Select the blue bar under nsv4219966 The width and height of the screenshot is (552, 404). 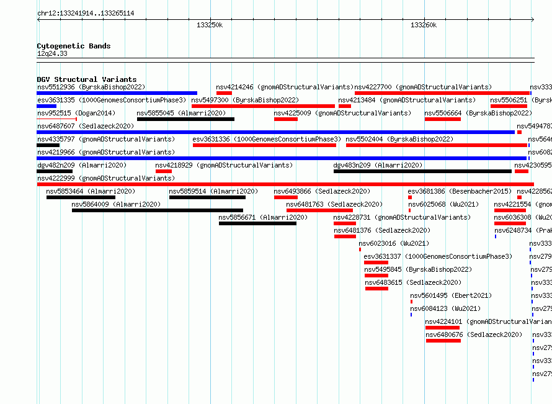(x=282, y=158)
